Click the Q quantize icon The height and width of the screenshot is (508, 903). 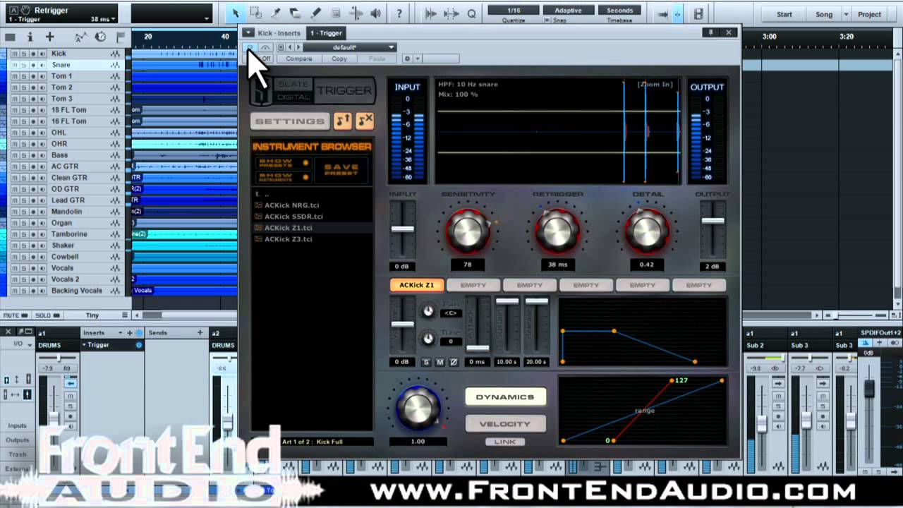(x=471, y=13)
